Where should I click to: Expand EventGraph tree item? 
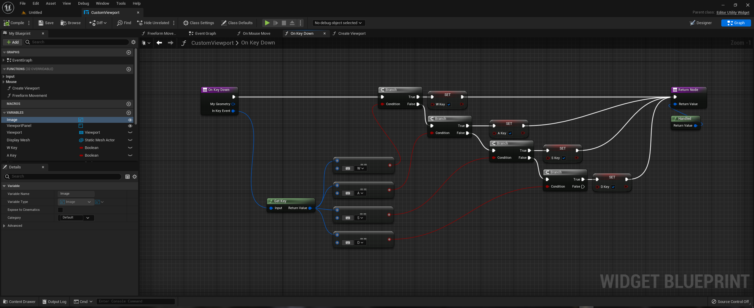(x=4, y=60)
